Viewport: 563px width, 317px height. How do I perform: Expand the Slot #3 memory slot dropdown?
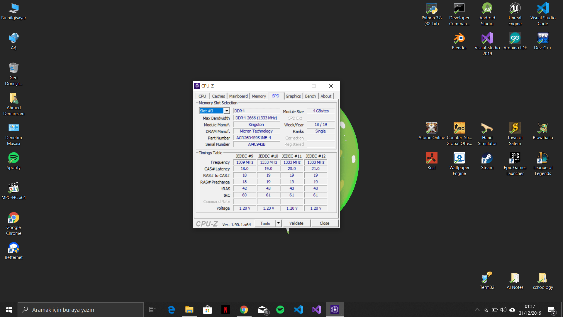point(227,111)
